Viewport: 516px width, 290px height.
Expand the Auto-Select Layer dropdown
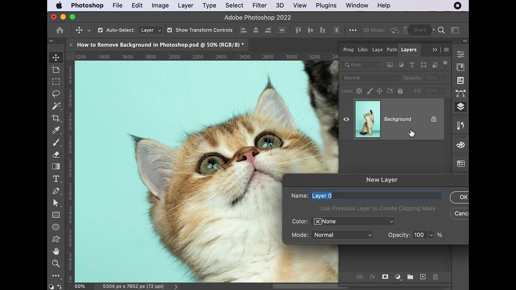tap(151, 30)
